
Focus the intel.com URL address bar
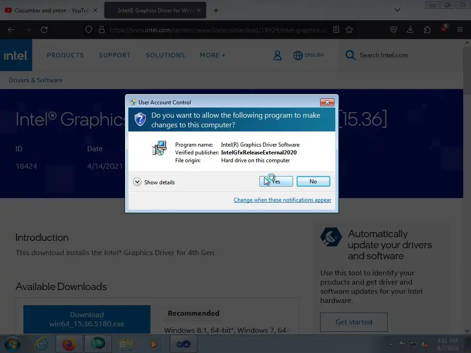(x=218, y=30)
